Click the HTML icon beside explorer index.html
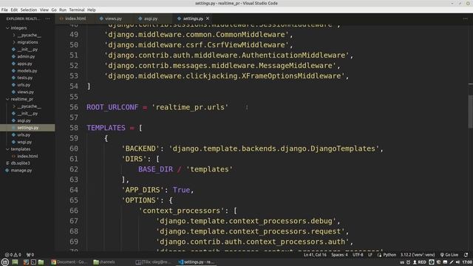473x266 pixels. pyautogui.click(x=13, y=156)
